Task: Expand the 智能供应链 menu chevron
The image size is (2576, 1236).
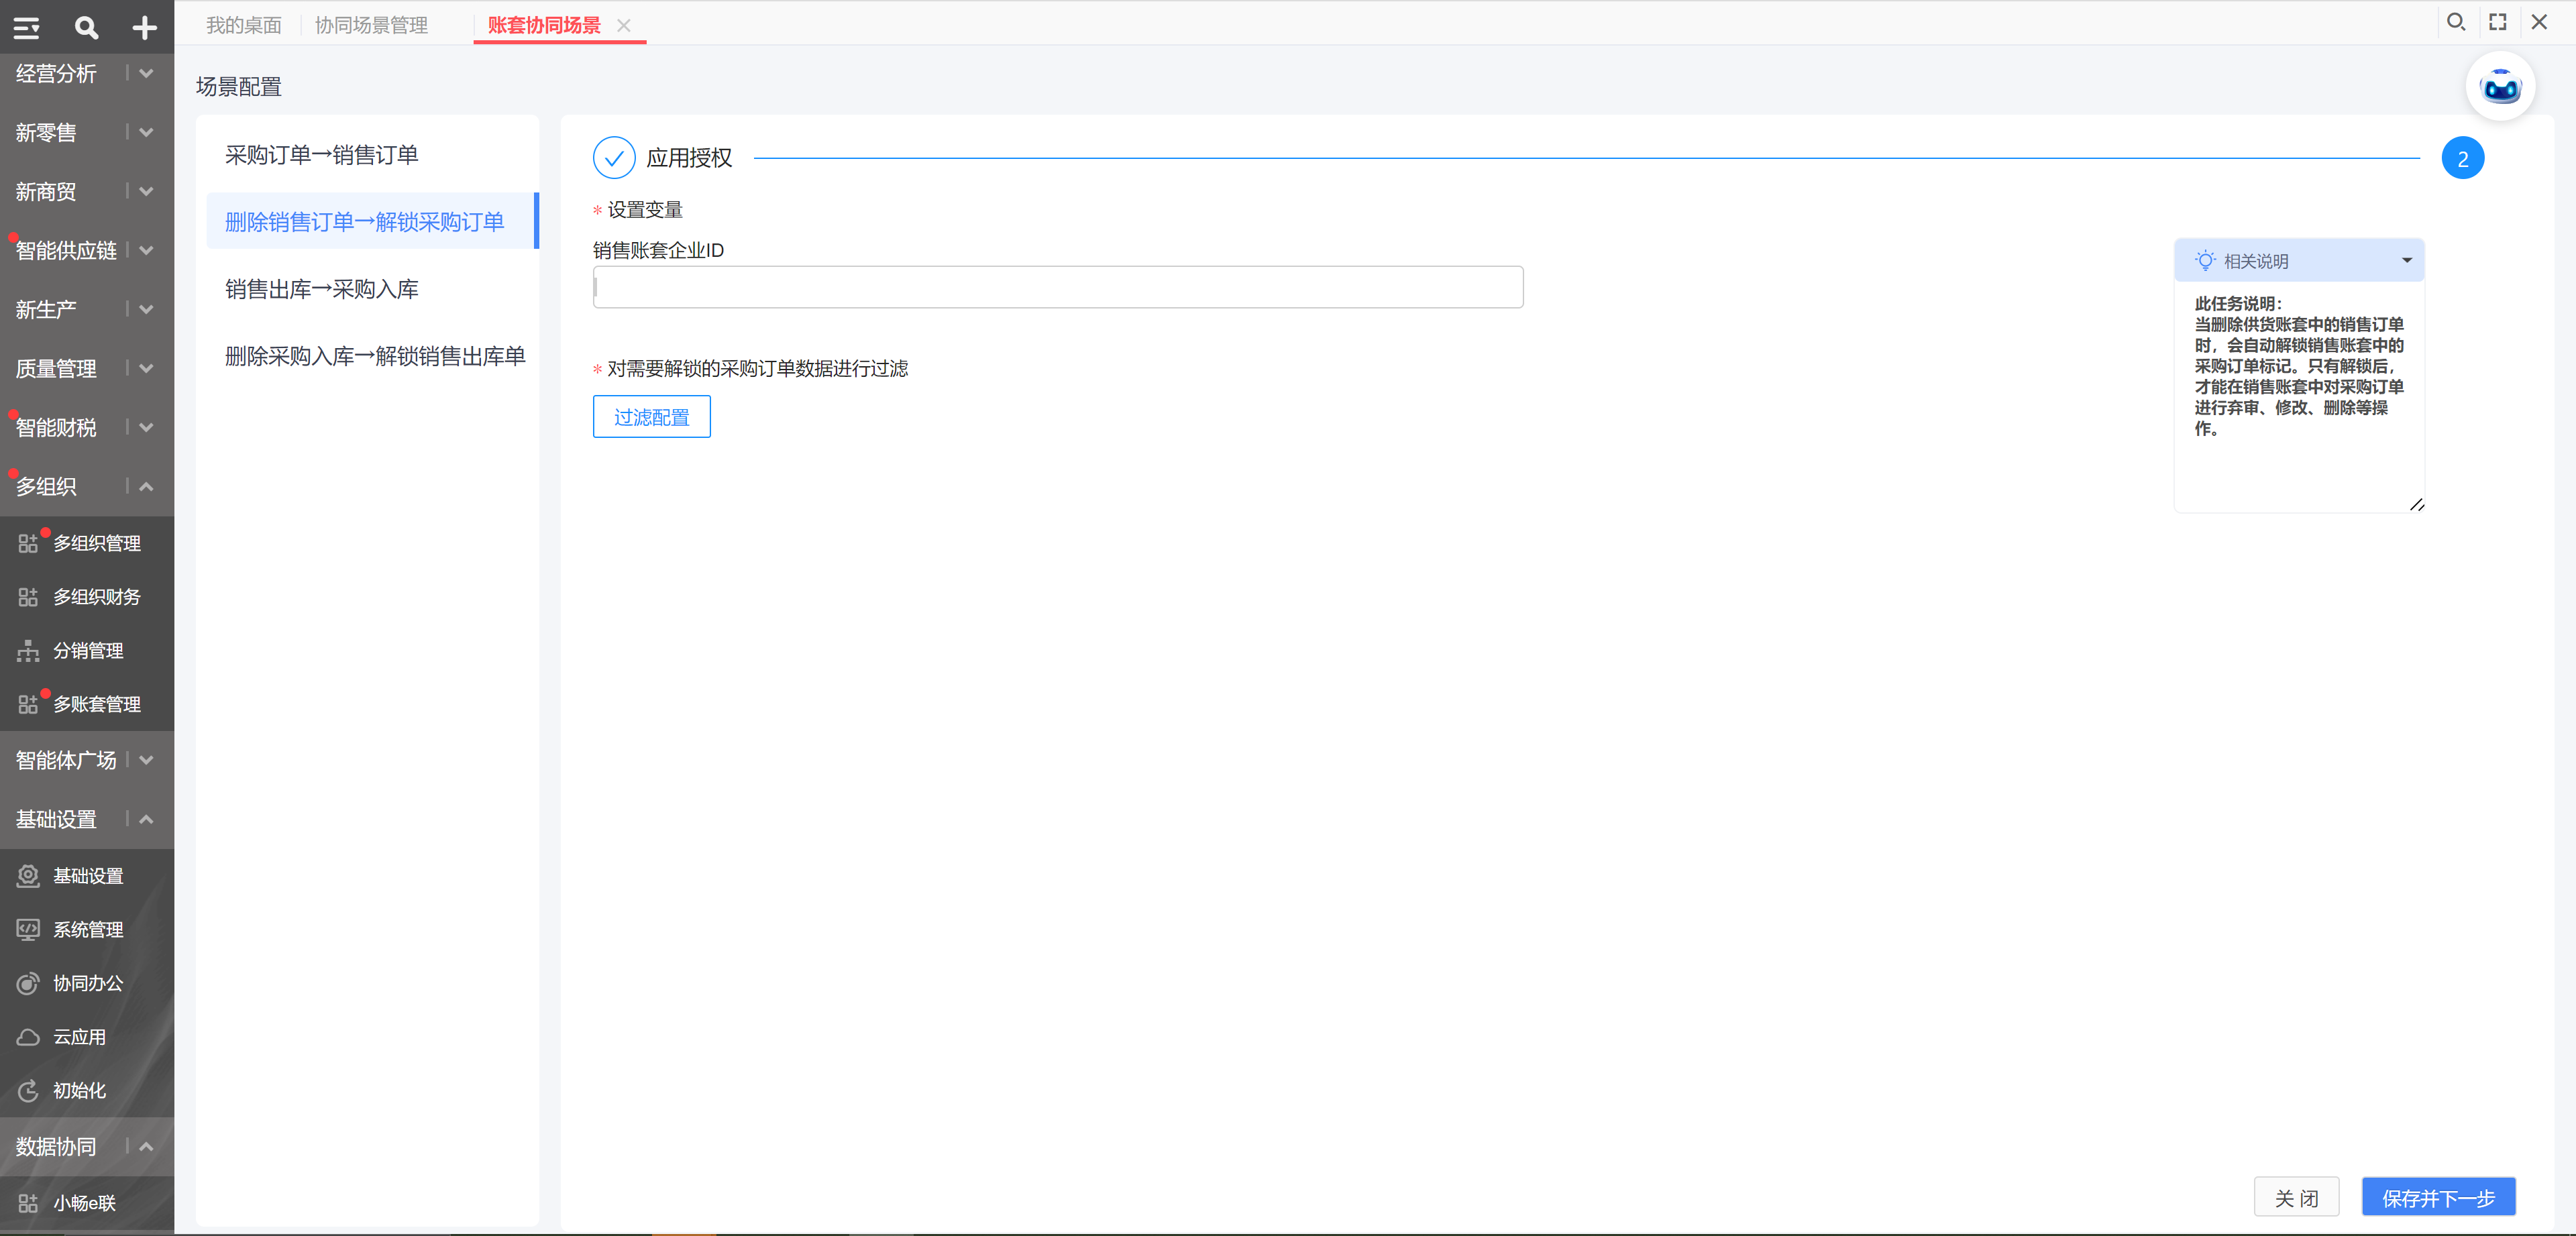Action: coord(147,250)
